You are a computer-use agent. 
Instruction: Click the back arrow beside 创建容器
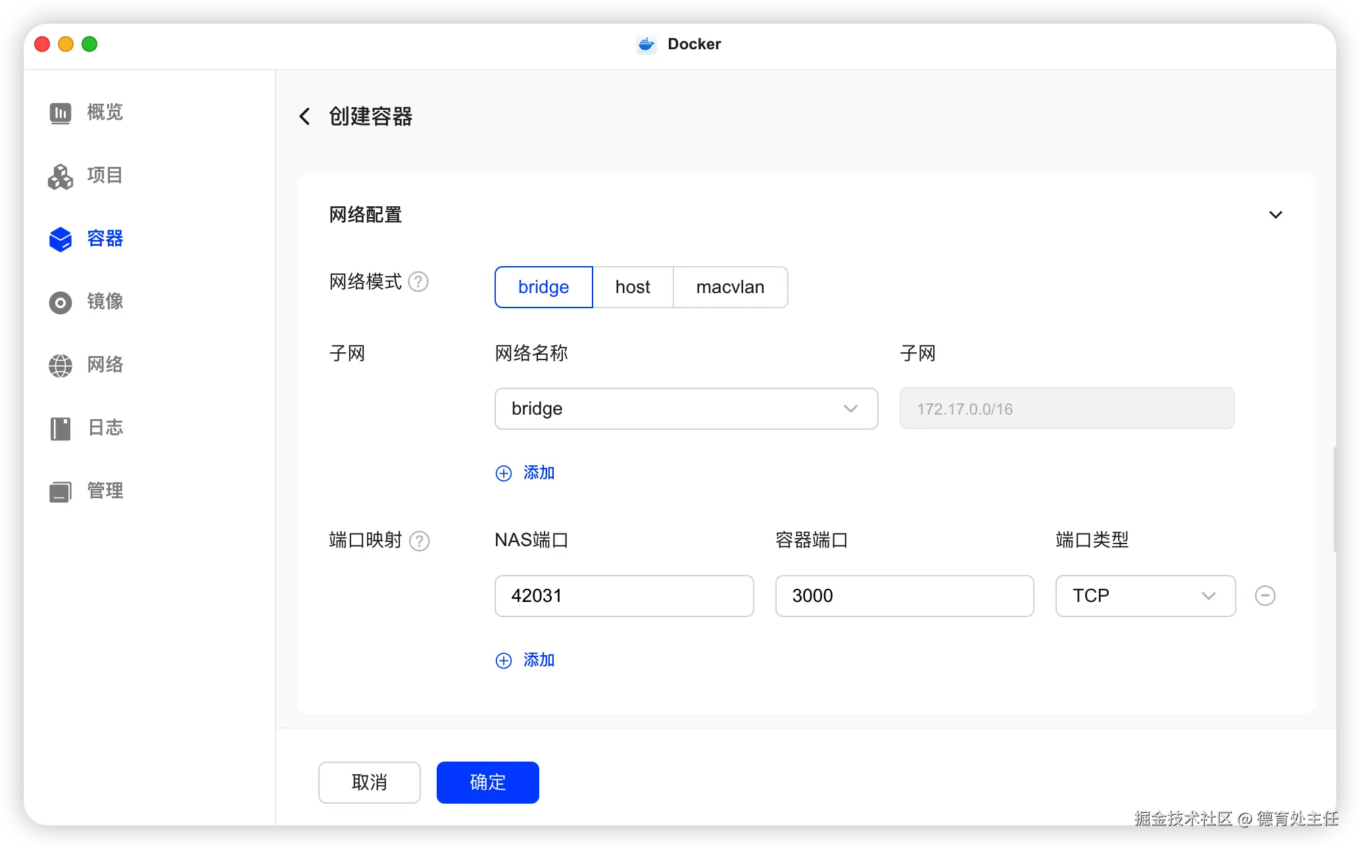point(304,117)
